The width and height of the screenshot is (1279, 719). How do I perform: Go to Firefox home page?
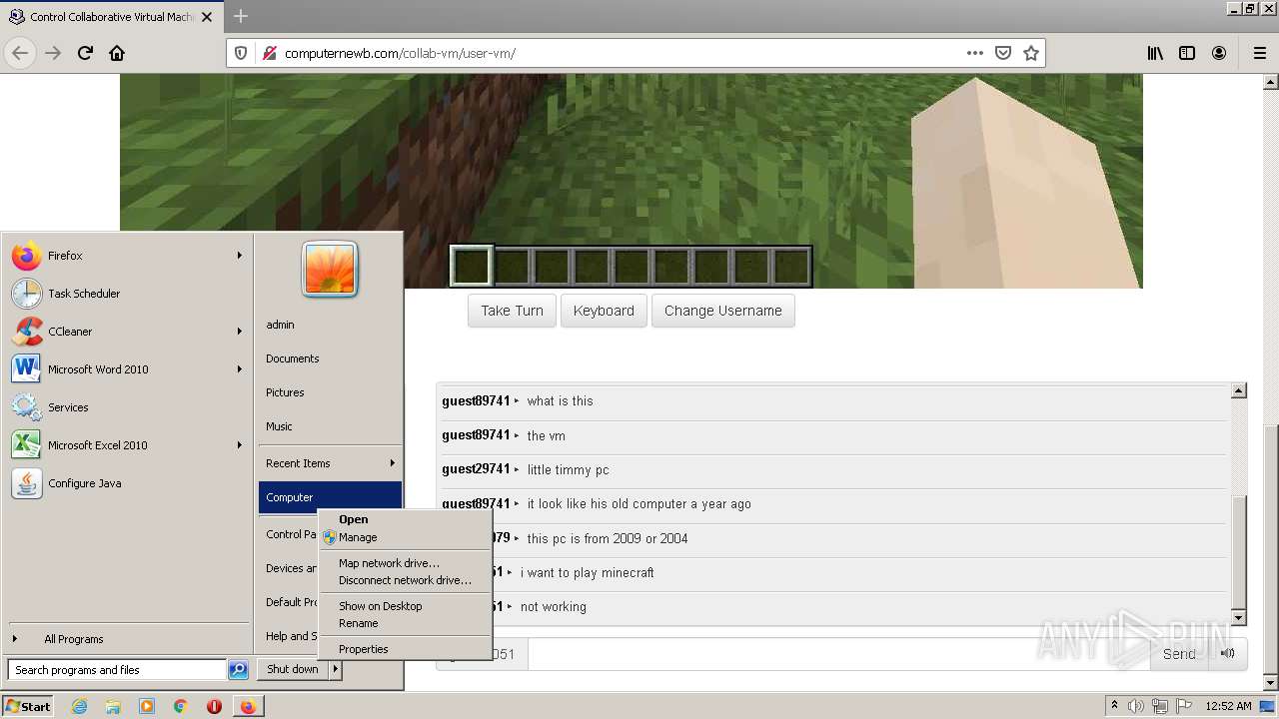(117, 53)
